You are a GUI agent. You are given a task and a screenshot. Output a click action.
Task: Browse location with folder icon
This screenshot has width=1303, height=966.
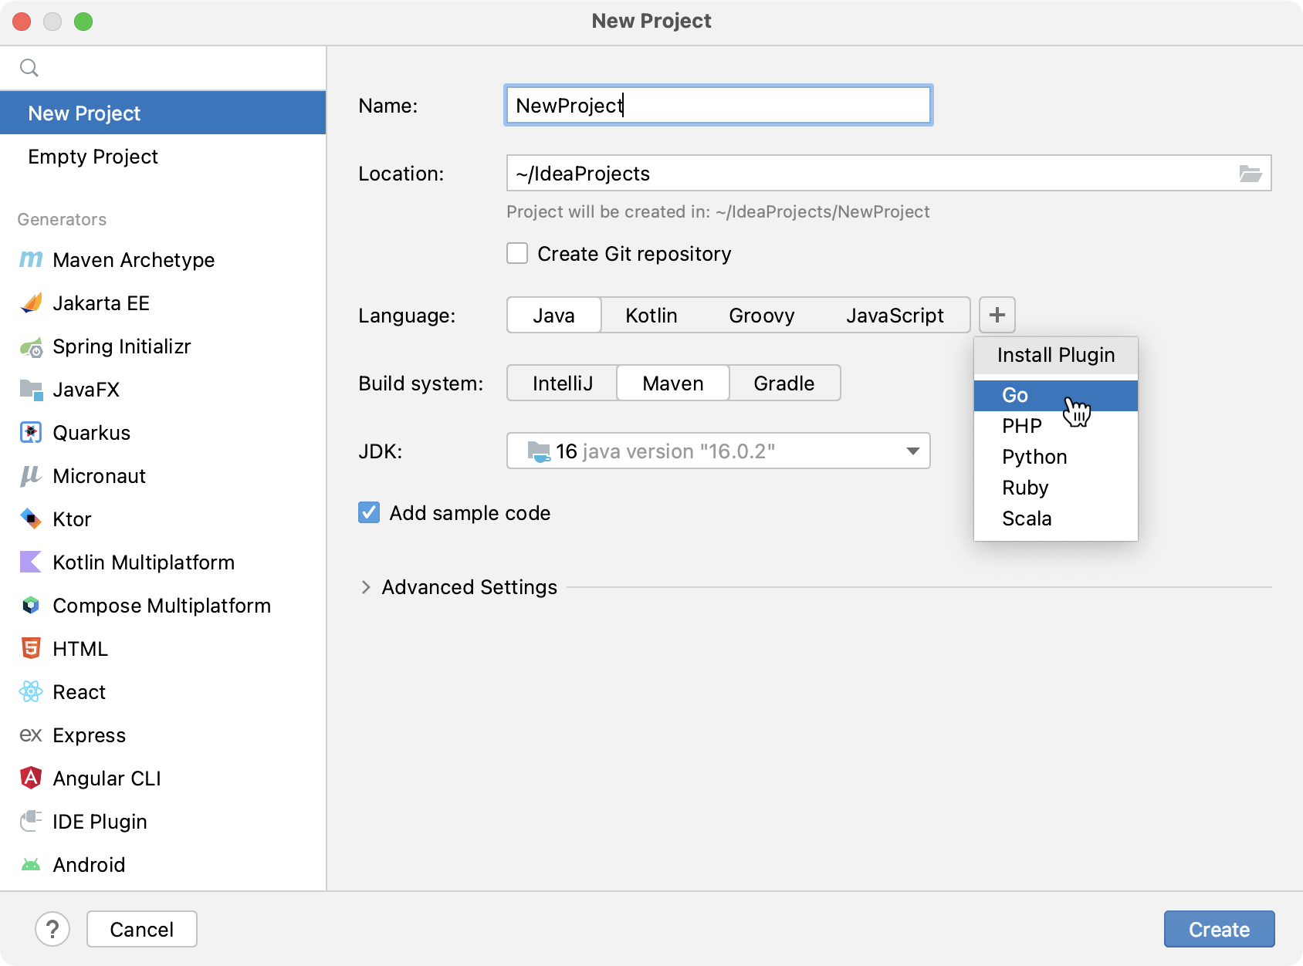coord(1250,174)
